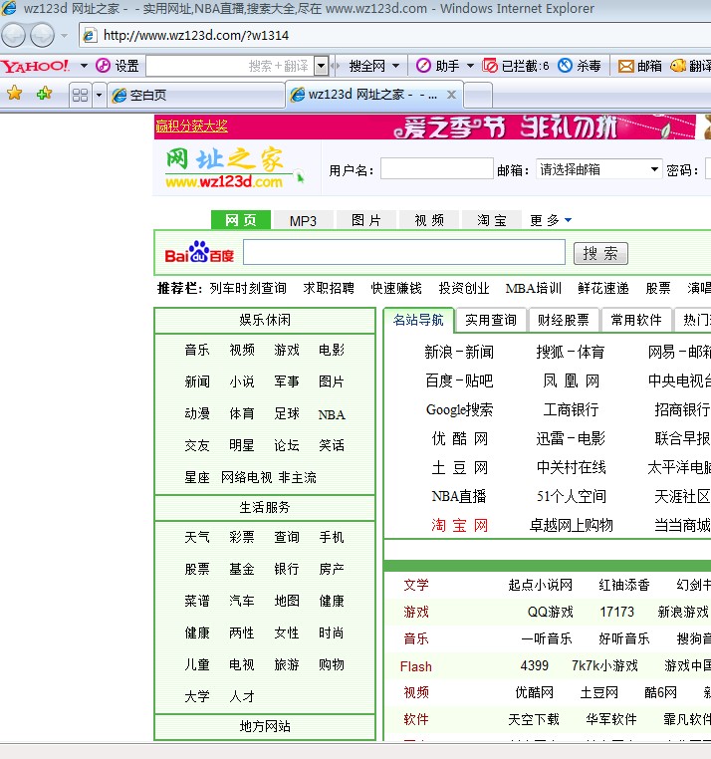711x759 pixels.
Task: Select the MP3 search tab
Action: click(303, 220)
